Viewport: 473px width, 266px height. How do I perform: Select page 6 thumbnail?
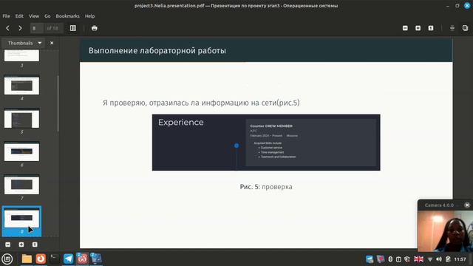coord(21,152)
